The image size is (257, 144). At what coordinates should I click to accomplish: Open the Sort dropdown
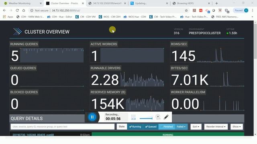tap(196, 127)
